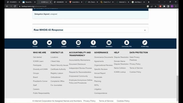Open the Report Security Issues link
This screenshot has height=103, width=183.
coord(59,65)
